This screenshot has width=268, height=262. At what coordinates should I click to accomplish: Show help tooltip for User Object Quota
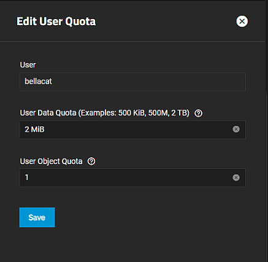(91, 162)
